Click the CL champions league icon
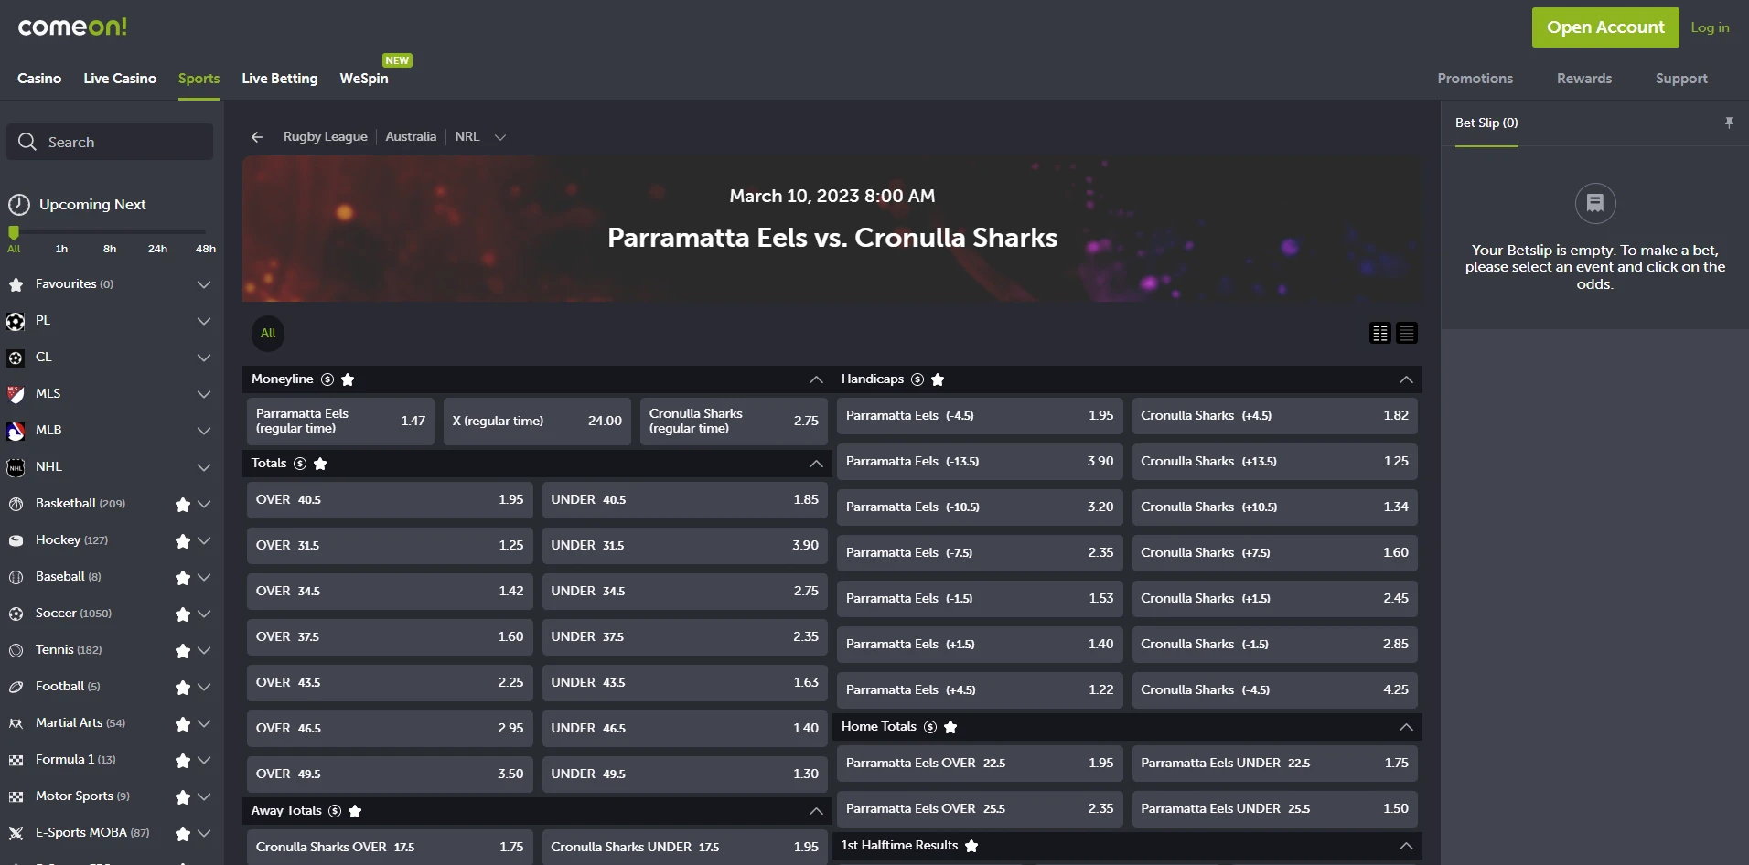1749x865 pixels. tap(16, 358)
